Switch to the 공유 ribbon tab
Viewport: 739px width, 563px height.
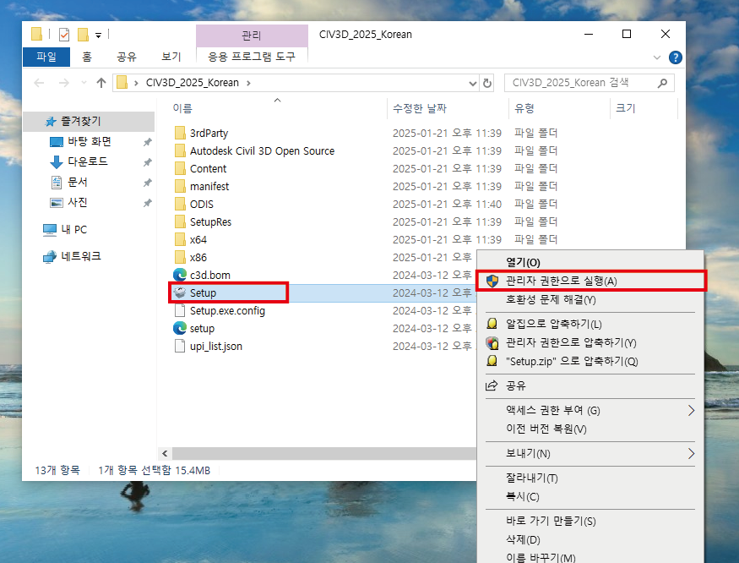127,57
